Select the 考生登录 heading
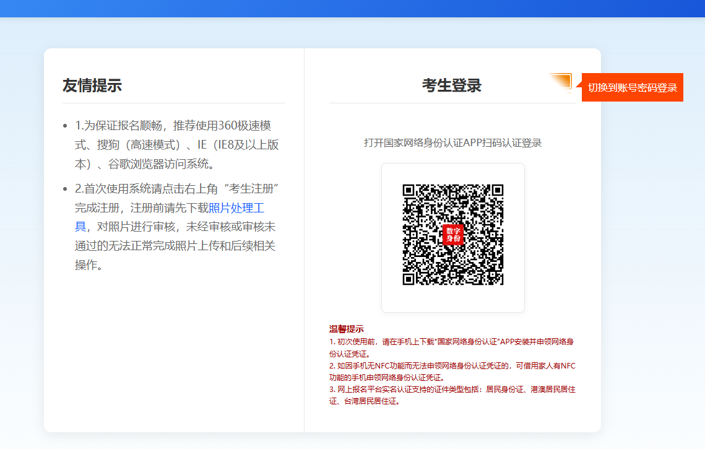This screenshot has height=449, width=705. (x=452, y=85)
